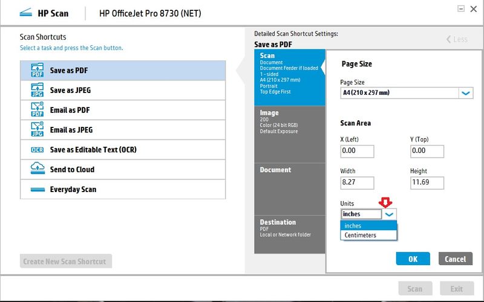Open the Scan settings tab

(x=290, y=77)
